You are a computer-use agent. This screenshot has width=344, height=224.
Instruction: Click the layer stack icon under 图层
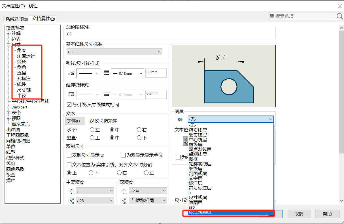(x=180, y=120)
